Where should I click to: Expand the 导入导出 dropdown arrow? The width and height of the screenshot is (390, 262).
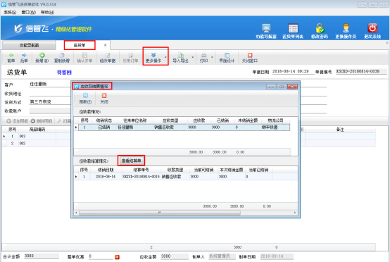tap(192, 57)
